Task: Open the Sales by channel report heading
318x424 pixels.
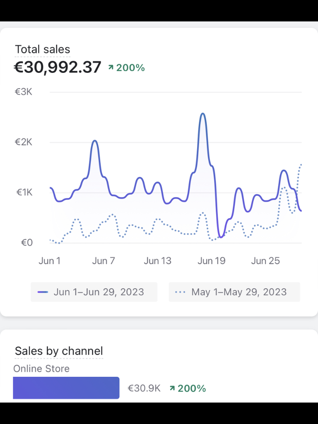Action: pos(59,351)
